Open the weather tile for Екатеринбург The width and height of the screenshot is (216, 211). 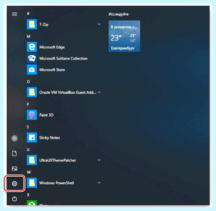tap(124, 36)
